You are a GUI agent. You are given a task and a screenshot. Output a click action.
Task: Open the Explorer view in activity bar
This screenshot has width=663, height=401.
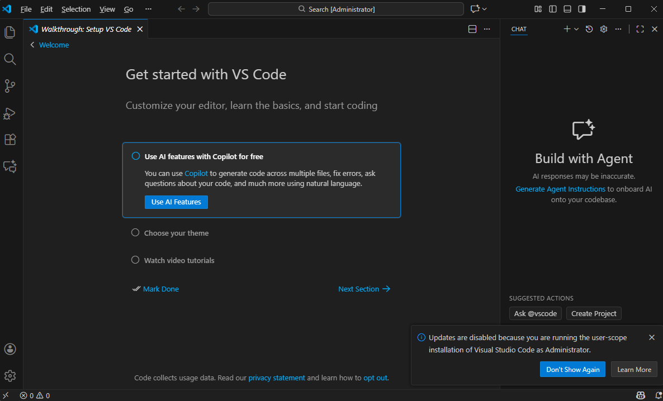(10, 32)
